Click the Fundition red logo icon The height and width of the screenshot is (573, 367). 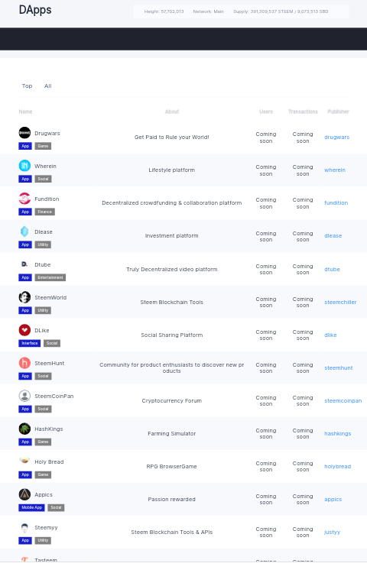(24, 199)
